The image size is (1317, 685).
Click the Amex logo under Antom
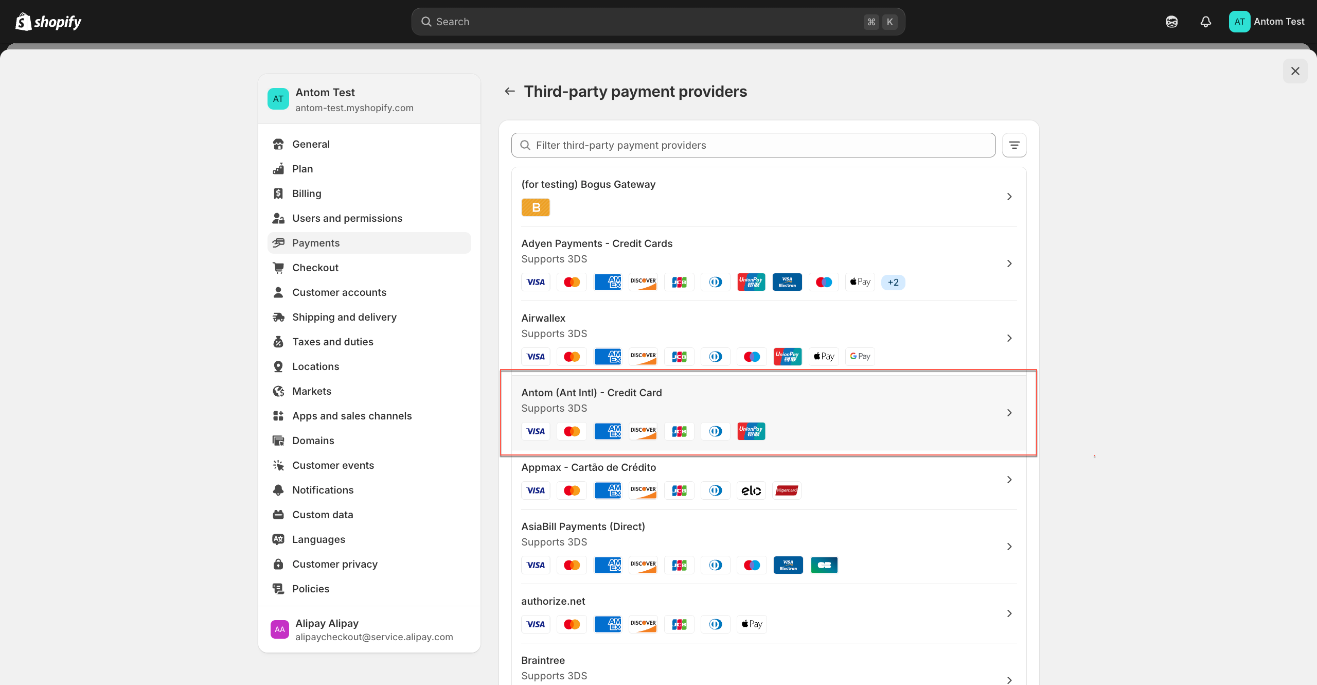coord(608,431)
